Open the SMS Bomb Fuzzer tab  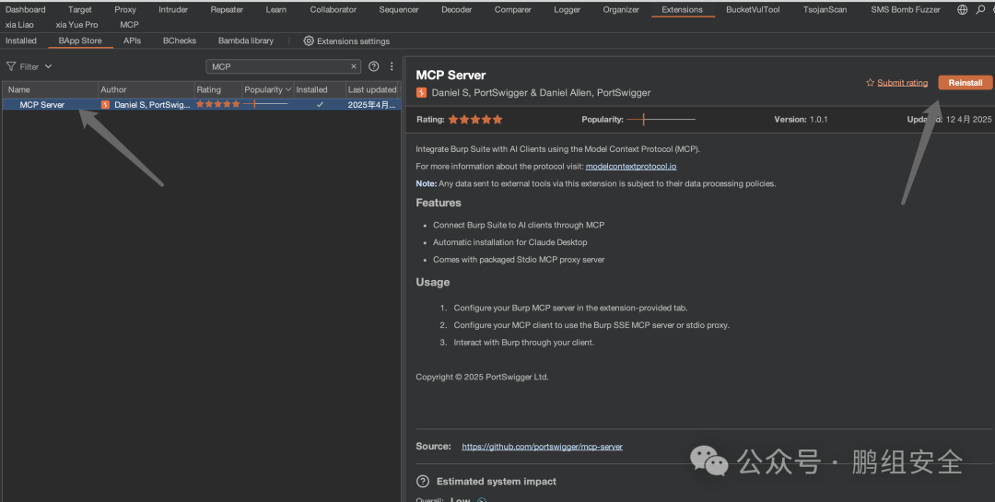pos(906,9)
